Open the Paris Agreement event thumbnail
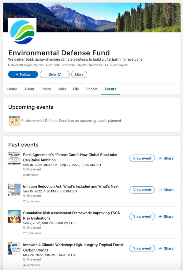This screenshot has height=270, width=183. pos(14,158)
